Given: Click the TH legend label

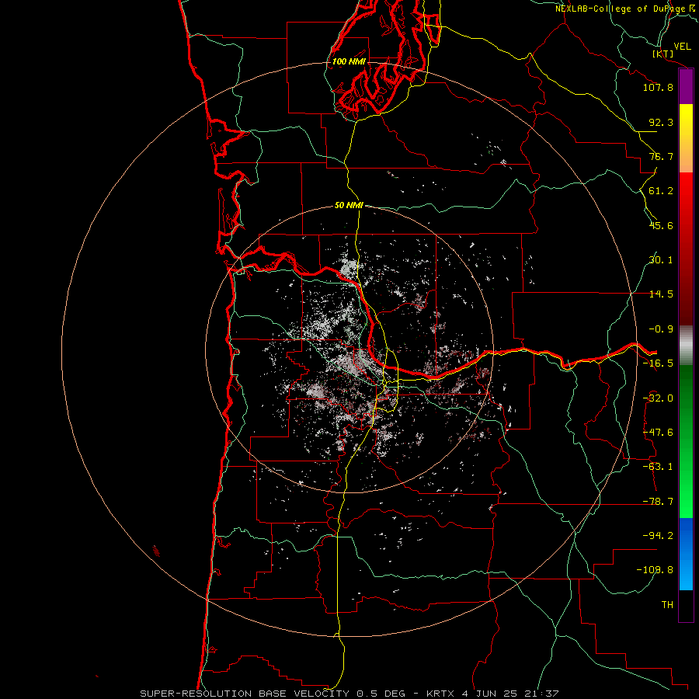Looking at the screenshot, I should point(667,605).
